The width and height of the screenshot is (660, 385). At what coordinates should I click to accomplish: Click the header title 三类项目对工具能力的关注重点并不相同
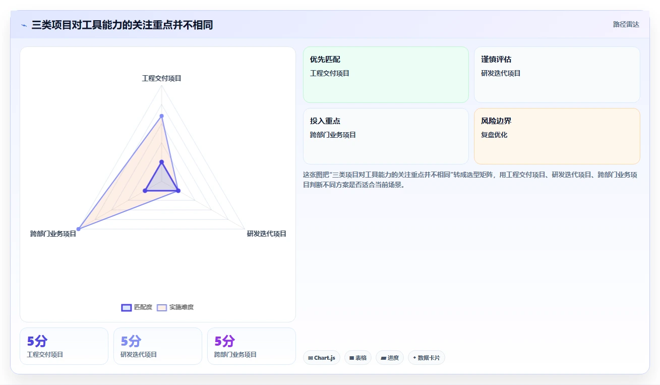point(122,25)
